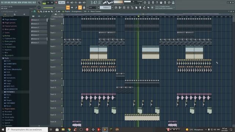Click the tempo display showing 145
Viewport: 235px width, 132px height.
pos(62,3)
